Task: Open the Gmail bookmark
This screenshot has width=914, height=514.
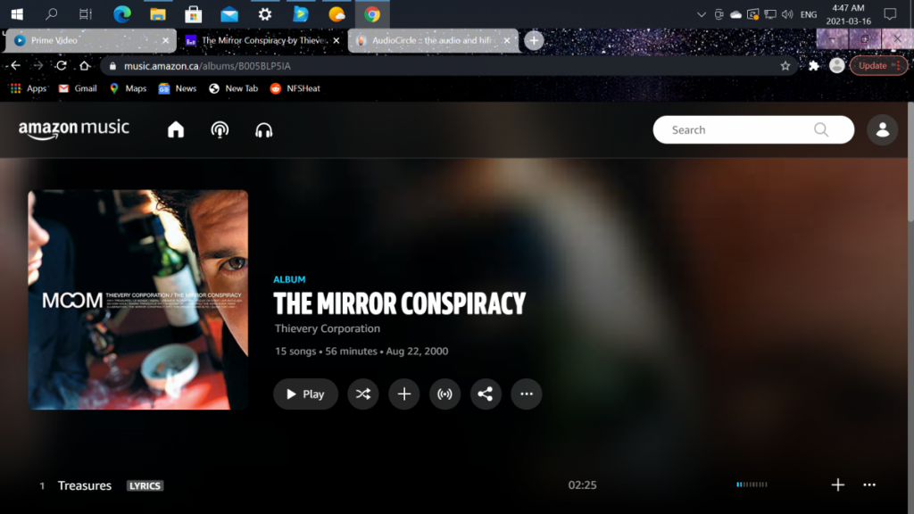Action: tap(78, 88)
